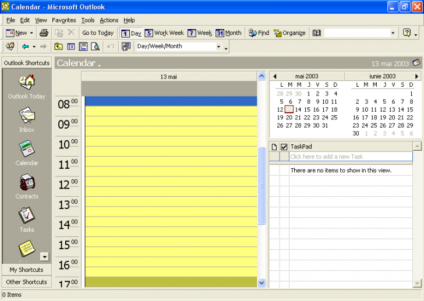Click the TaskPad page icon column header
The width and height of the screenshot is (424, 301).
point(274,147)
